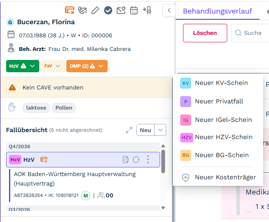
Task: Click the Neu button in Fallübersicht
Action: pos(145,130)
